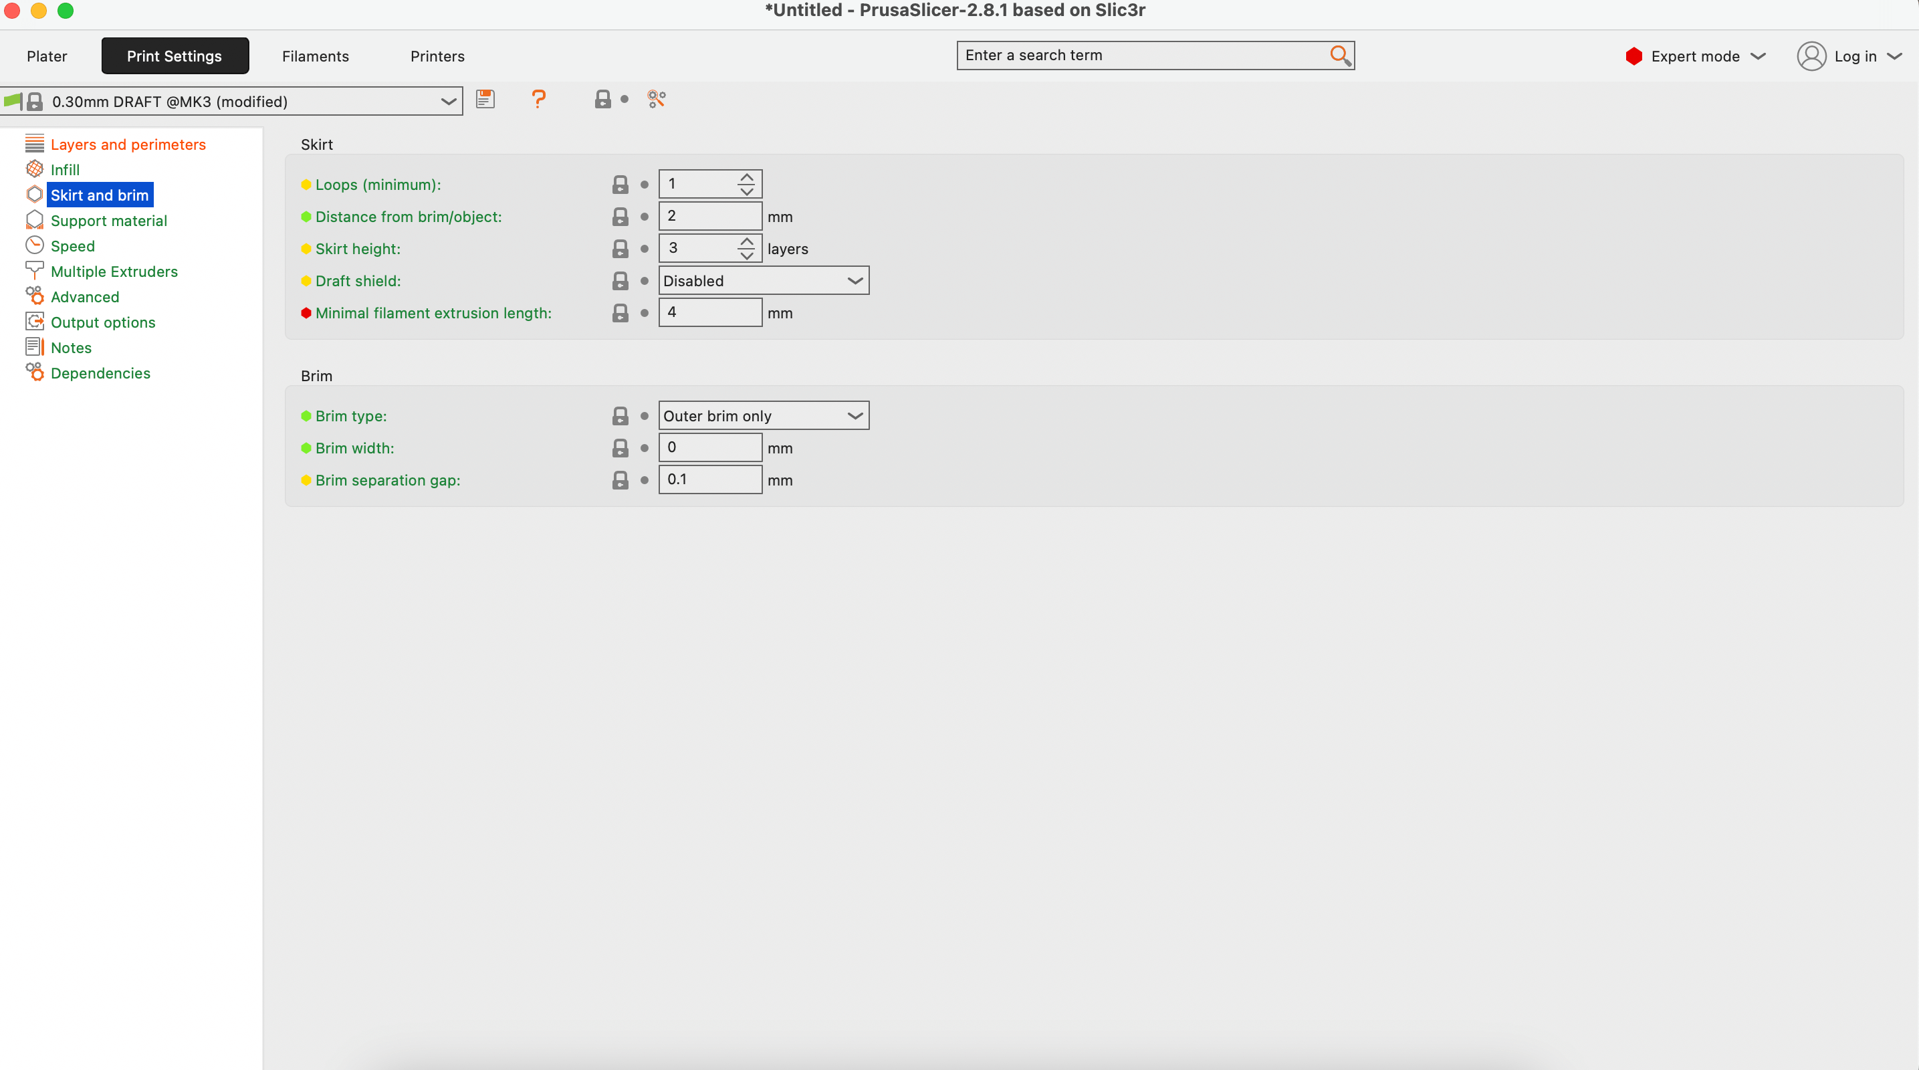This screenshot has height=1070, width=1919.
Task: Click the red Expert mode hexagon icon
Action: (x=1633, y=56)
